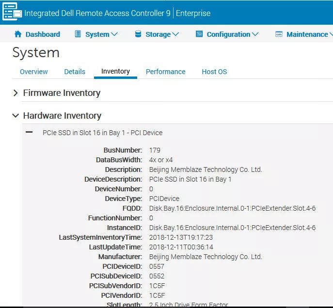Viewport: 333px width, 308px height.
Task: Click the Integrated Dell Remote Access Controller 9 title
Action: (x=97, y=13)
